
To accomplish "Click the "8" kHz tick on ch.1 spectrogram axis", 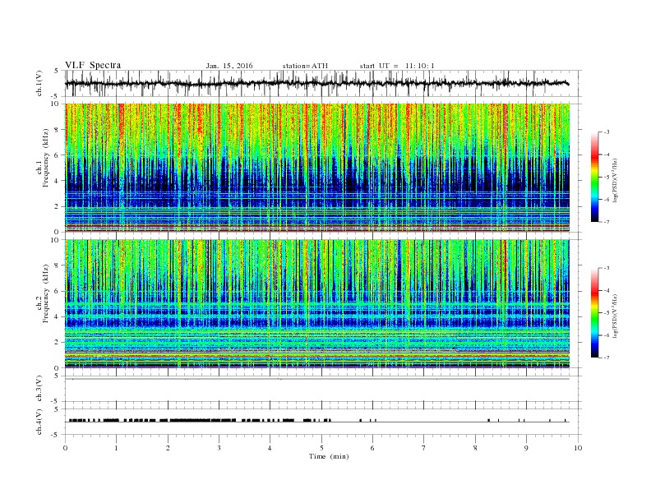I will (58, 130).
